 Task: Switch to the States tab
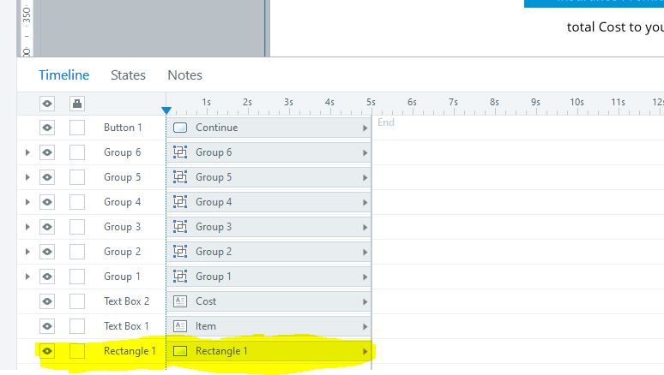click(128, 75)
